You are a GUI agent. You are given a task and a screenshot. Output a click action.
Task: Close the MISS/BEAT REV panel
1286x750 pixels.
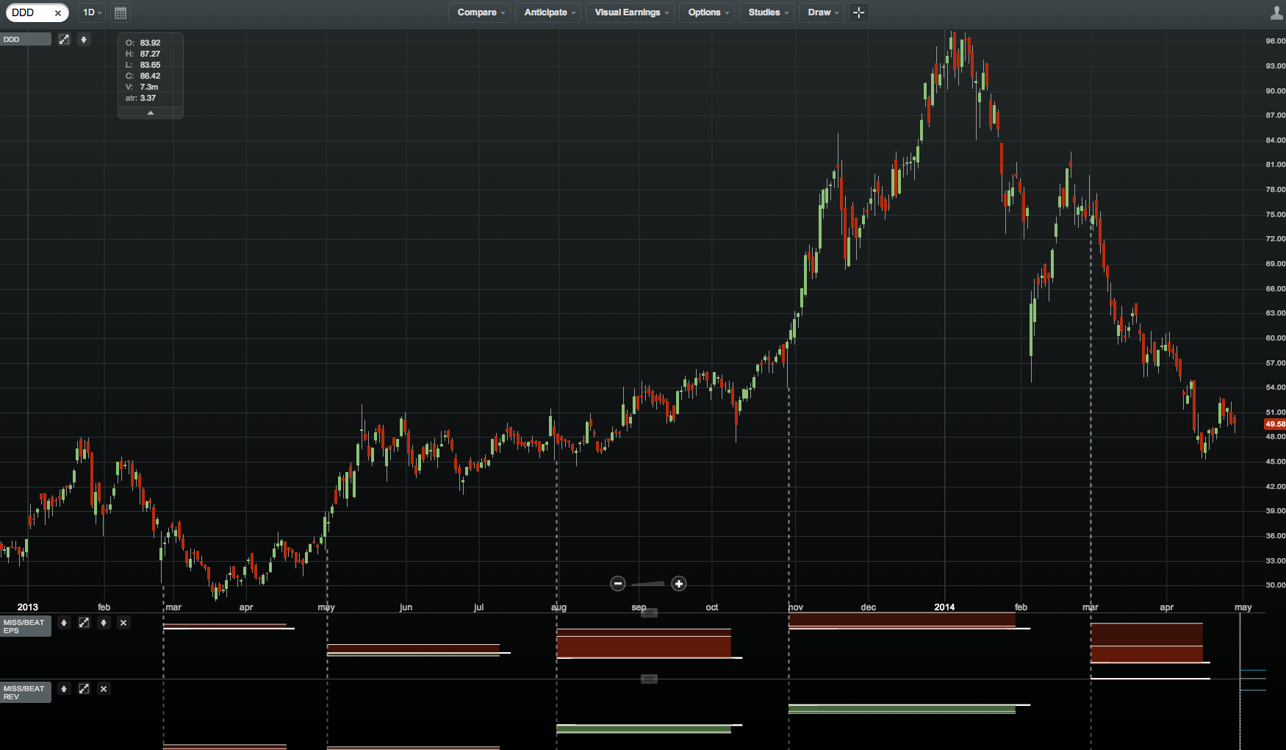coord(104,689)
